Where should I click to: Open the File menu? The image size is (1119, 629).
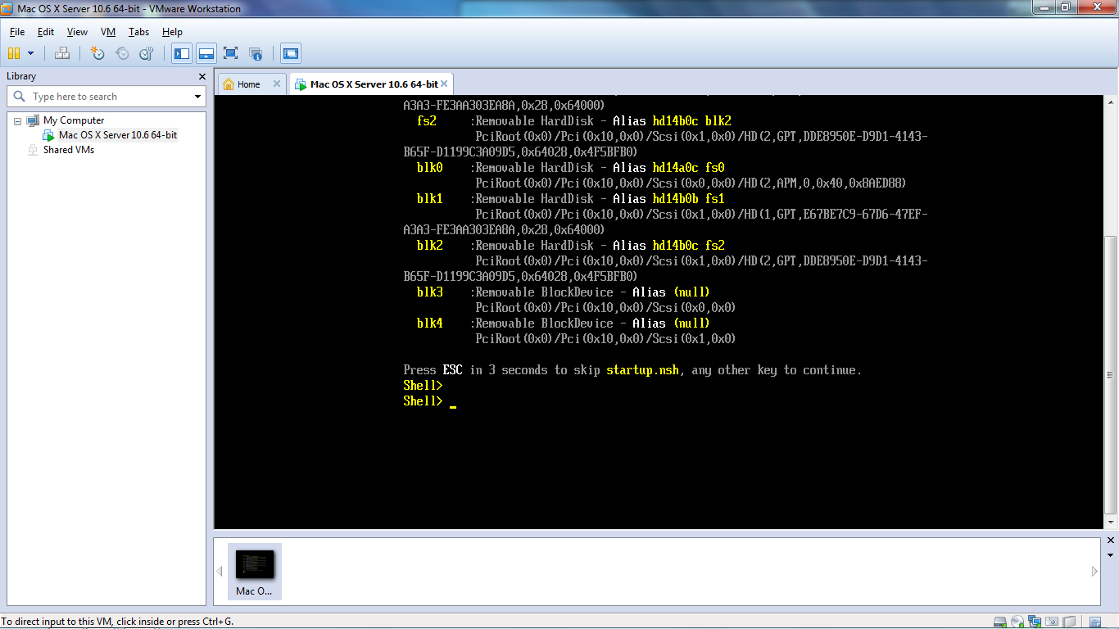coord(17,32)
